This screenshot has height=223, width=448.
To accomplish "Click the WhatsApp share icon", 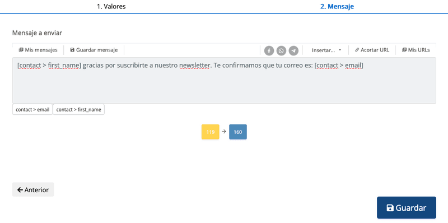I will [x=282, y=50].
